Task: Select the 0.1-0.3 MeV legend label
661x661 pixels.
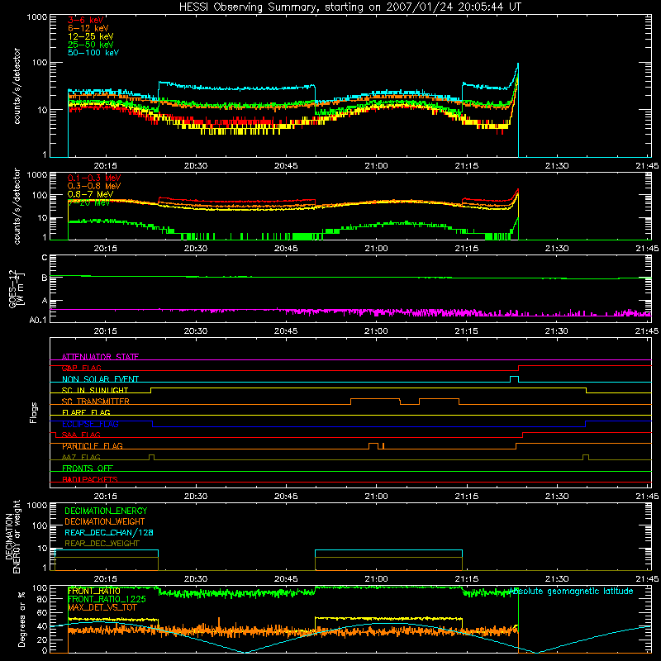Action: [x=94, y=178]
